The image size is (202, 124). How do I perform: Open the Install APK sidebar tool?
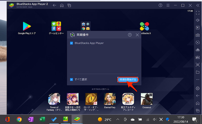198,57
